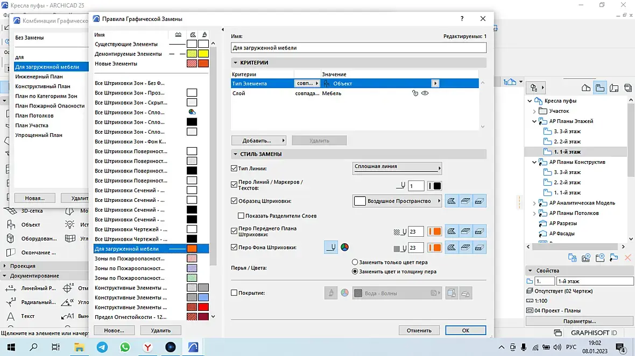The image size is (635, 356).
Task: Open the Сплошная линия line type dropdown
Action: click(397, 168)
